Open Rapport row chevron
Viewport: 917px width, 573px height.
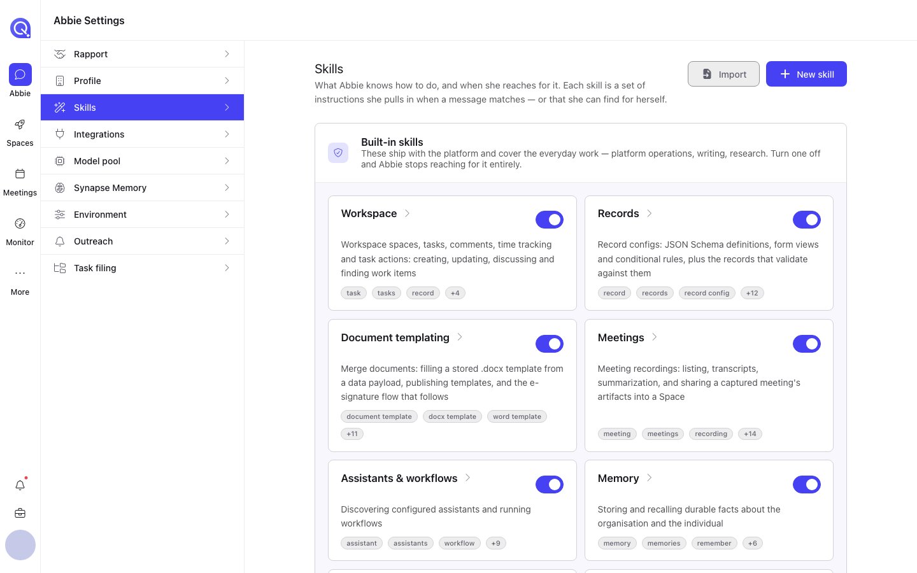[x=227, y=54]
